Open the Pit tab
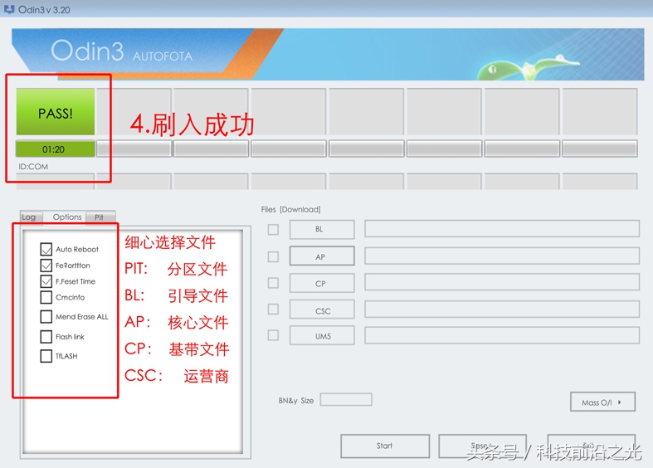This screenshot has width=653, height=468. click(x=100, y=217)
